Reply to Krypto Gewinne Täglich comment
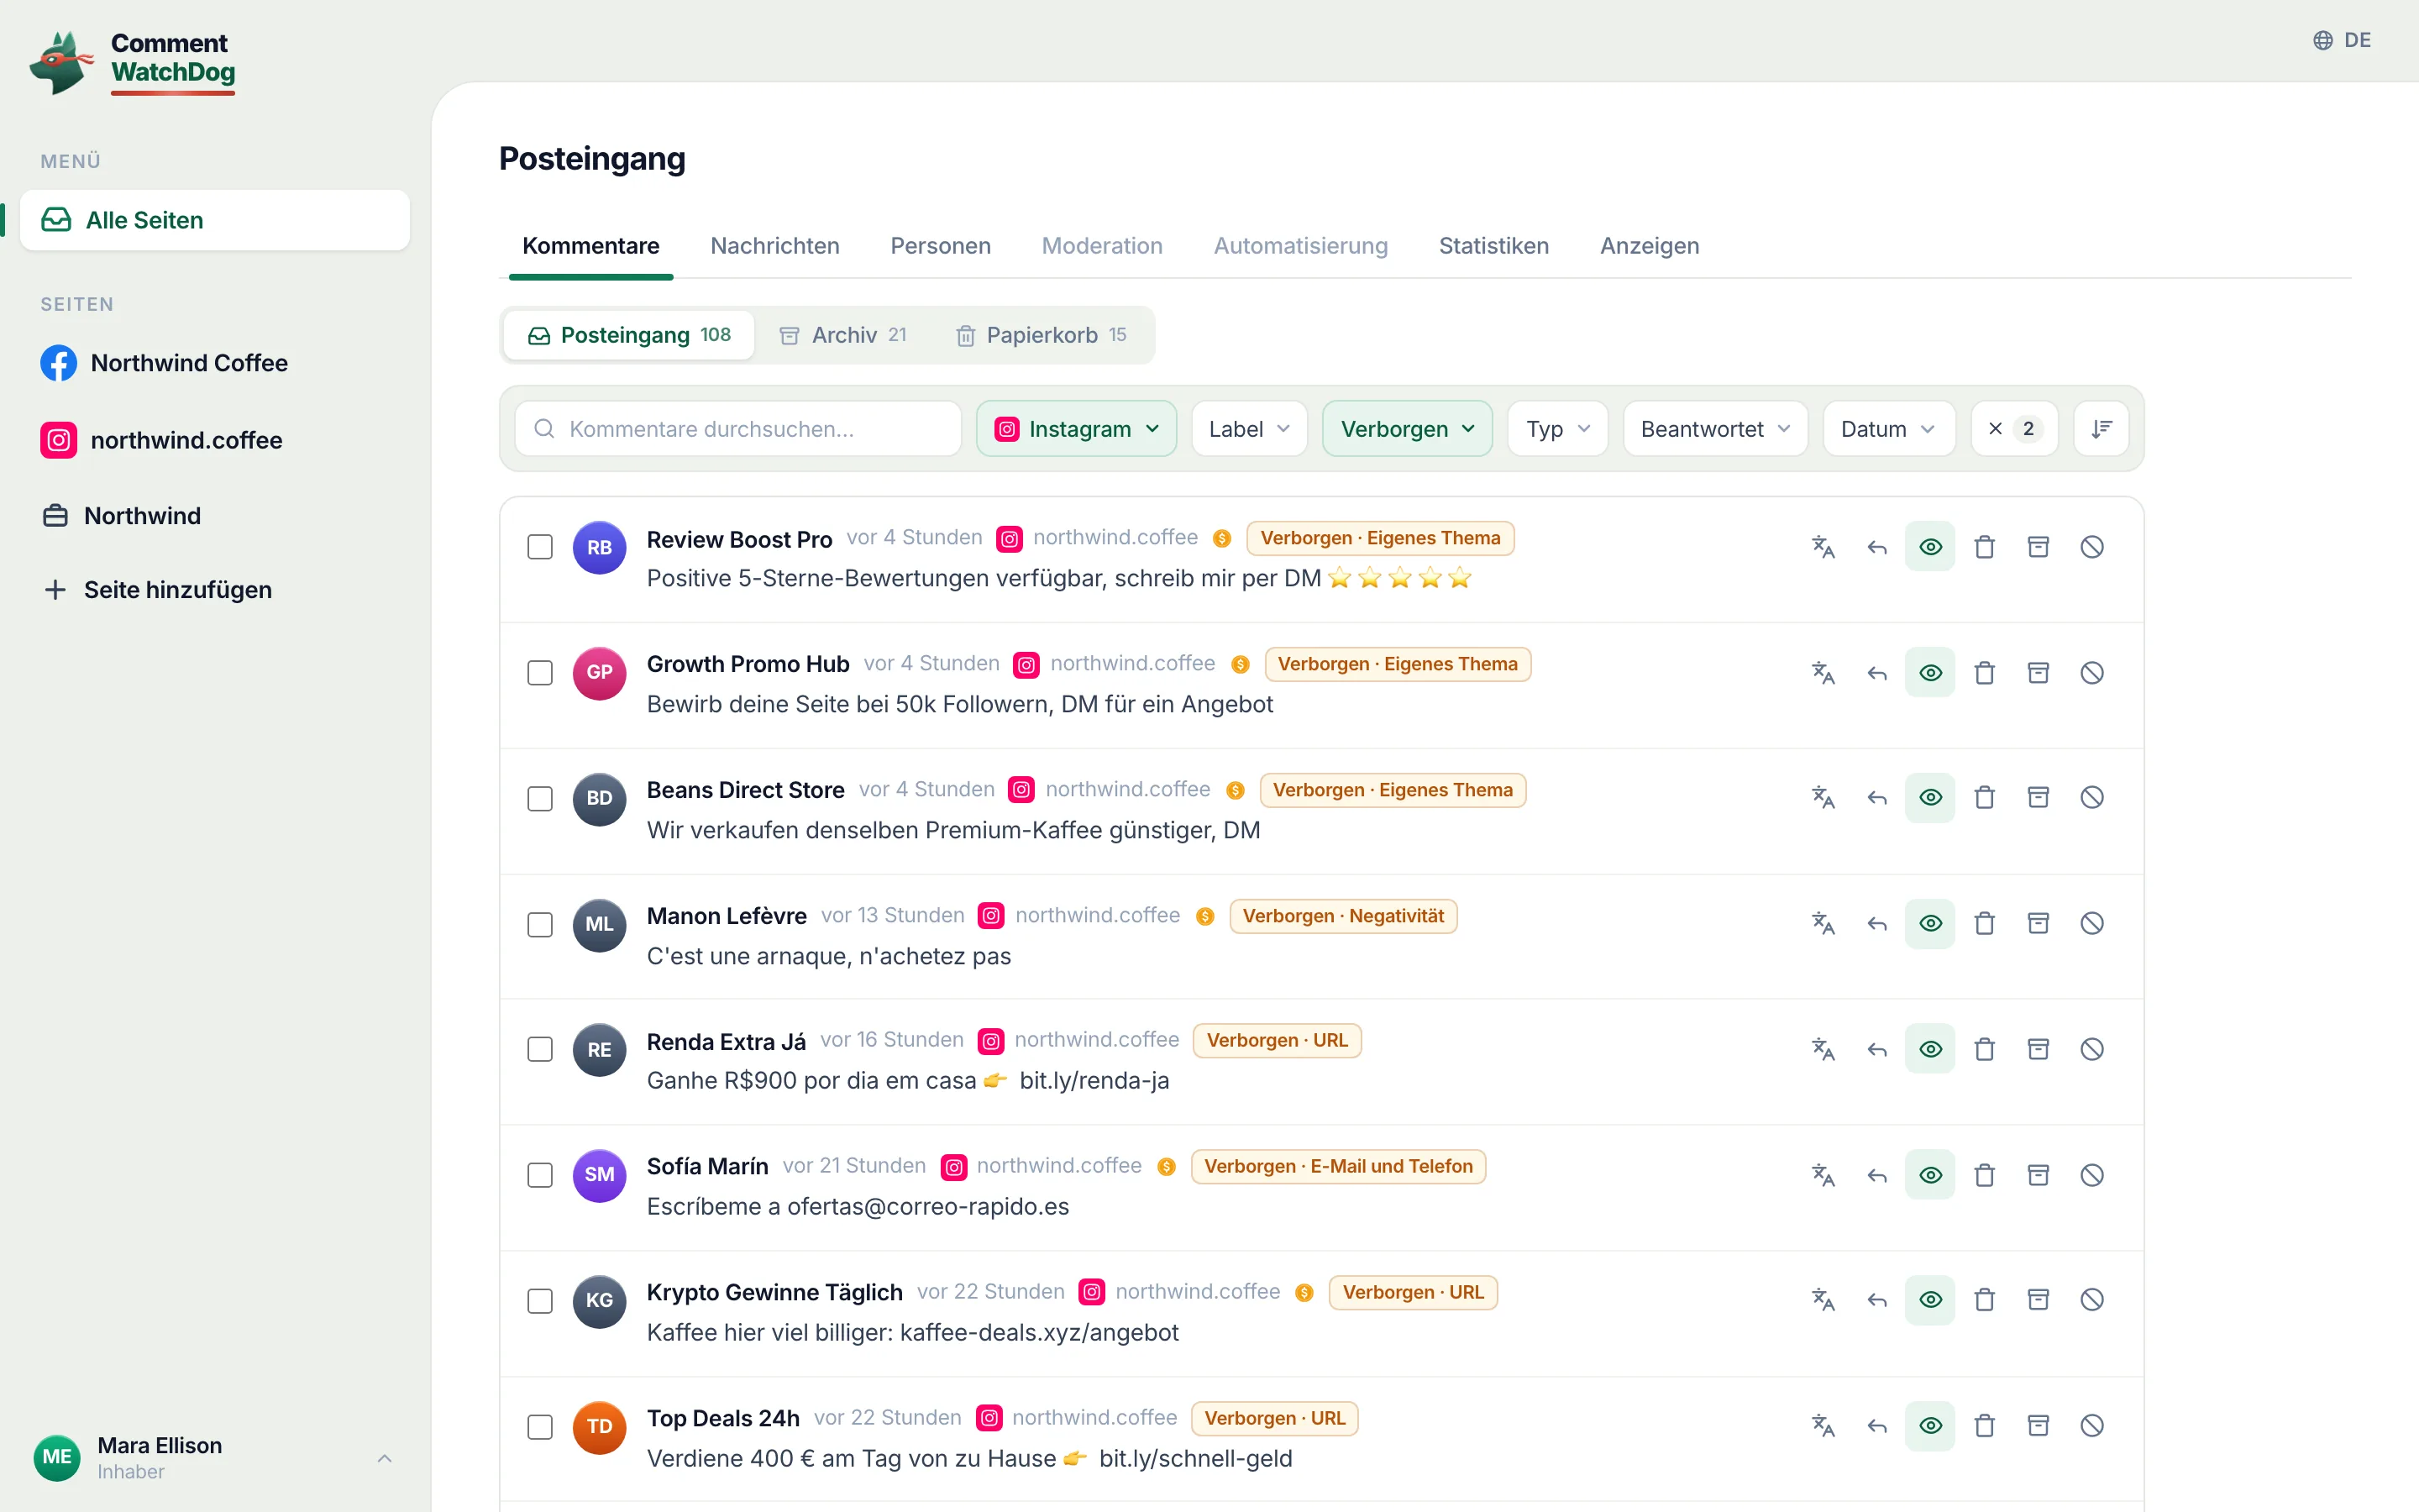The height and width of the screenshot is (1512, 2419). pos(1877,1300)
